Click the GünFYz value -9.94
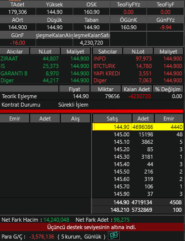This screenshot has width=185, height=241. pyautogui.click(x=165, y=27)
